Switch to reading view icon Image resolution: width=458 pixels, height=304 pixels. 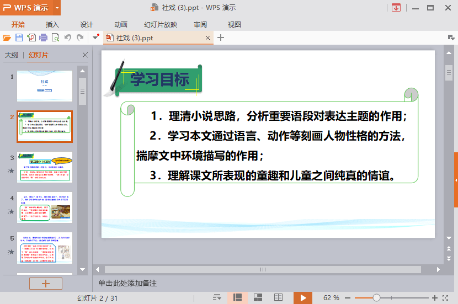point(278,297)
